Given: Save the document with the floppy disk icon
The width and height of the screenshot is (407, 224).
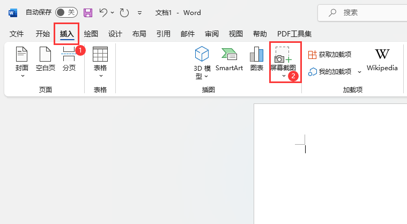Looking at the screenshot, I should pos(88,12).
